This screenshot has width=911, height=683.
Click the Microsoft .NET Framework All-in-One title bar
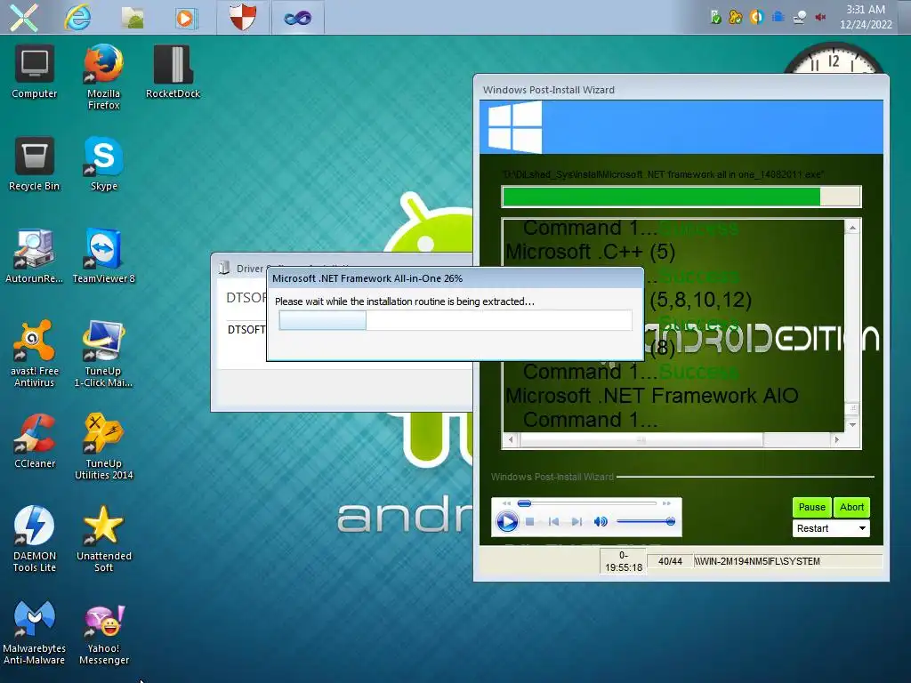coord(455,278)
